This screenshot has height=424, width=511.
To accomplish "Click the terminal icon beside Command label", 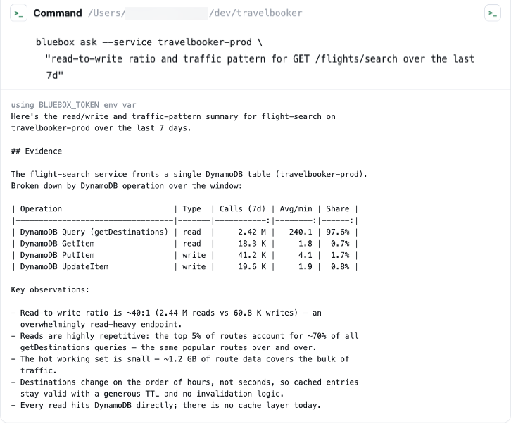I will [18, 13].
